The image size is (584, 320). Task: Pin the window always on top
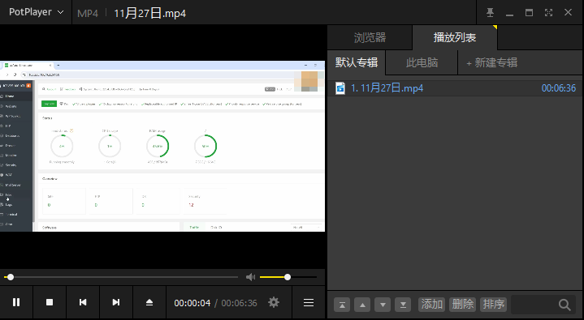490,13
